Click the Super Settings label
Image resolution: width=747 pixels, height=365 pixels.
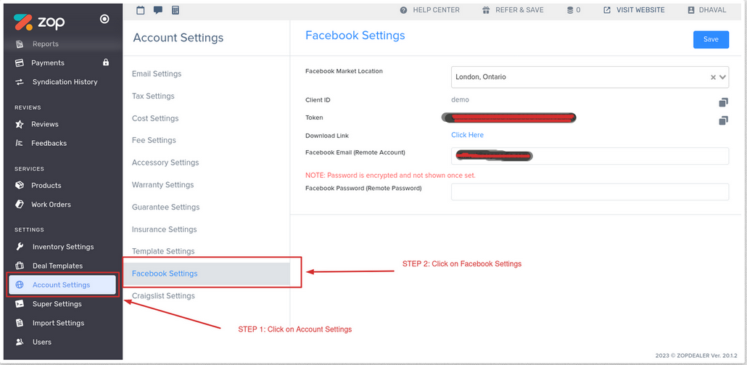point(57,304)
